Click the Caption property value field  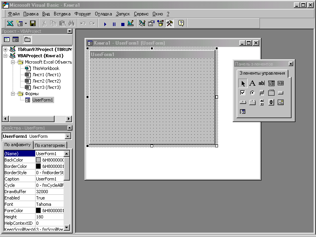[50, 179]
